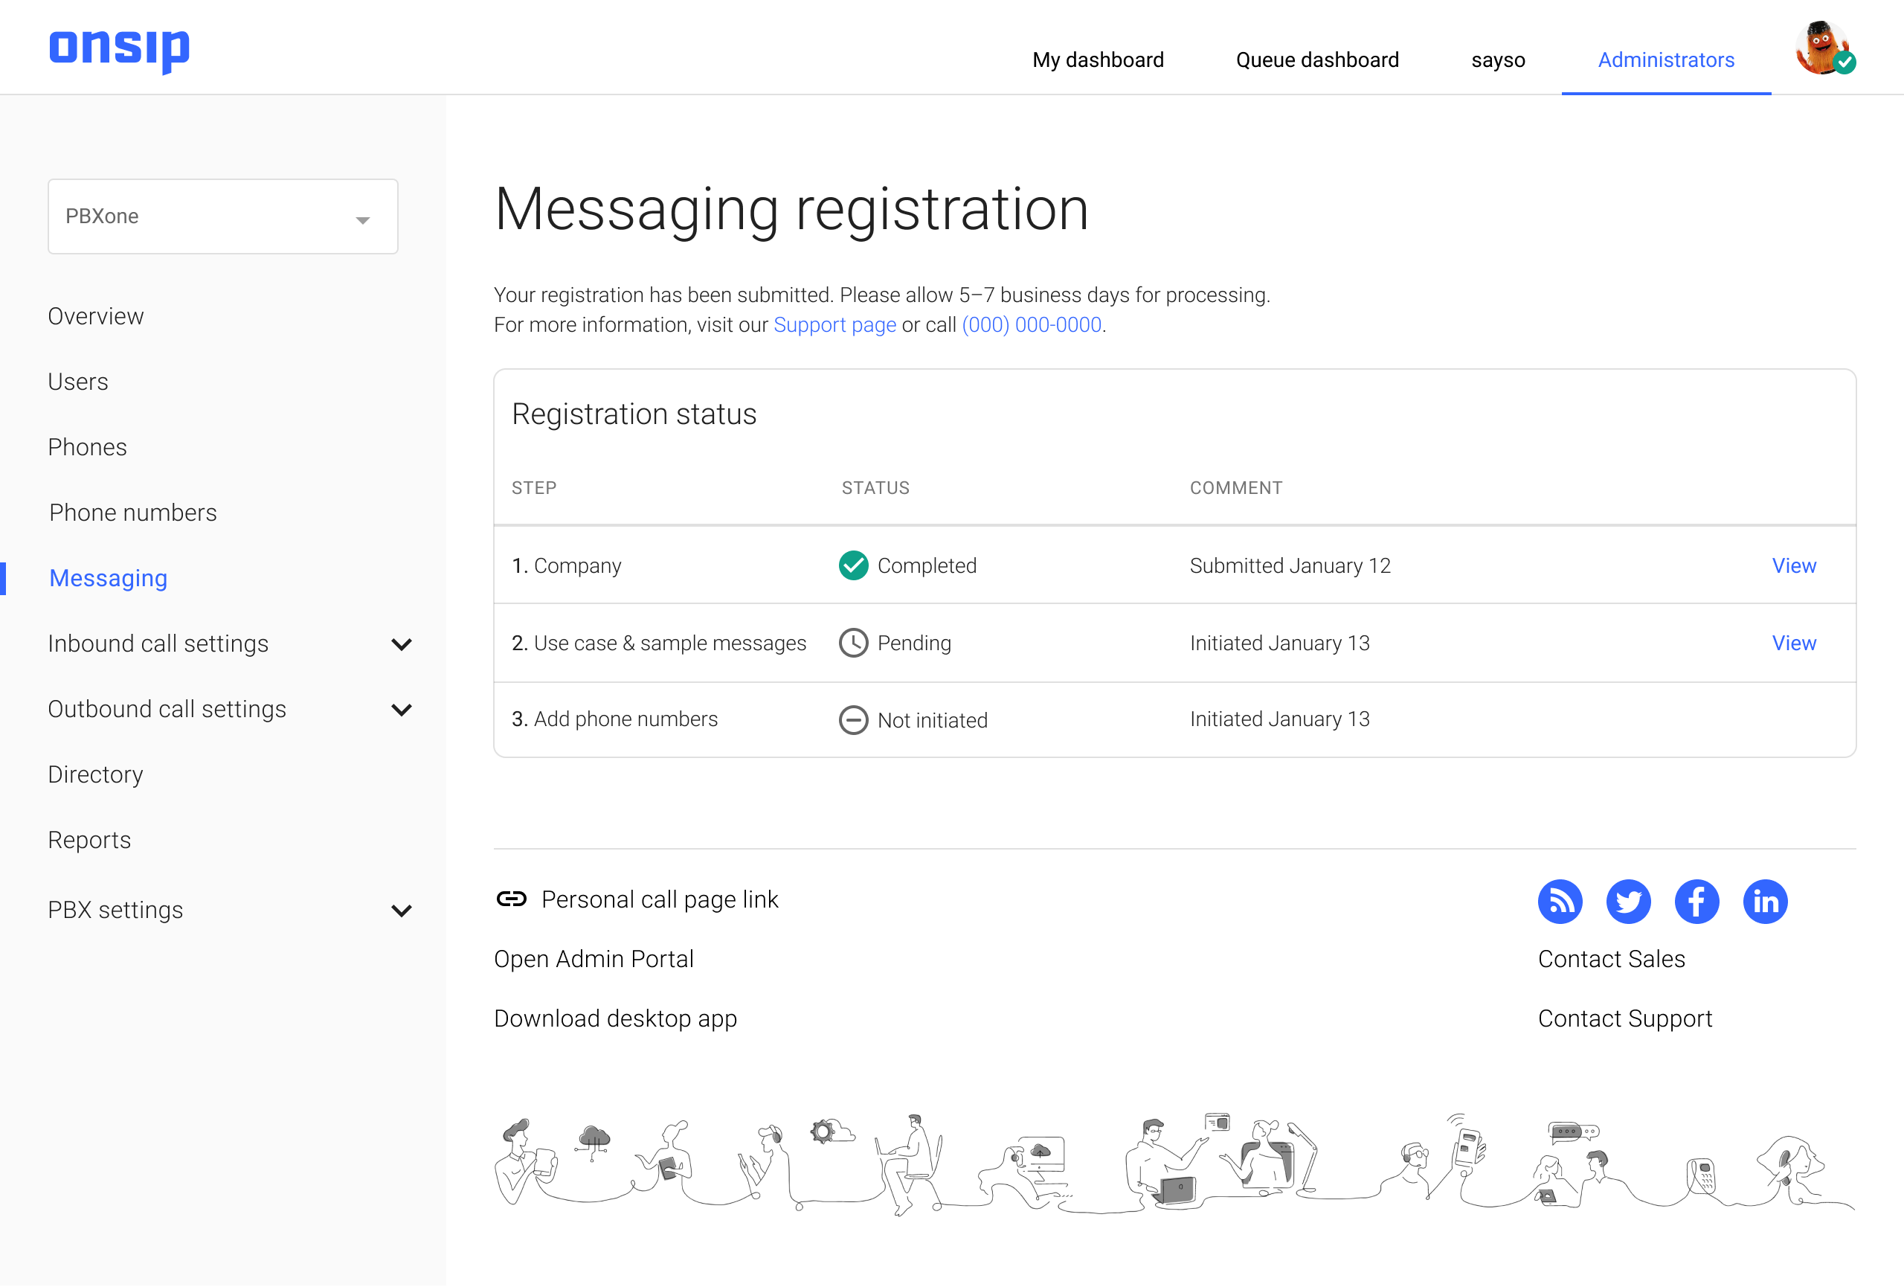
Task: Click the COMMENT column header
Action: pos(1236,488)
